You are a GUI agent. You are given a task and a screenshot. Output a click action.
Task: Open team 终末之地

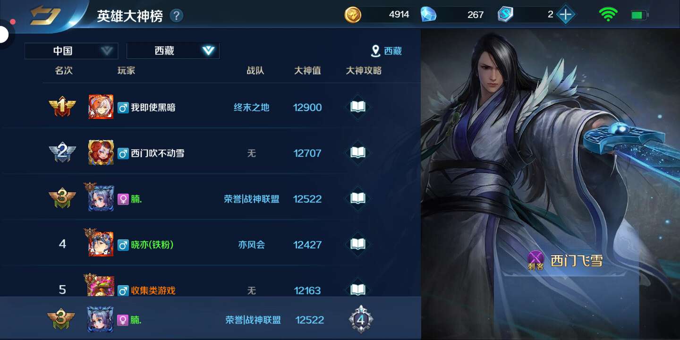[251, 107]
